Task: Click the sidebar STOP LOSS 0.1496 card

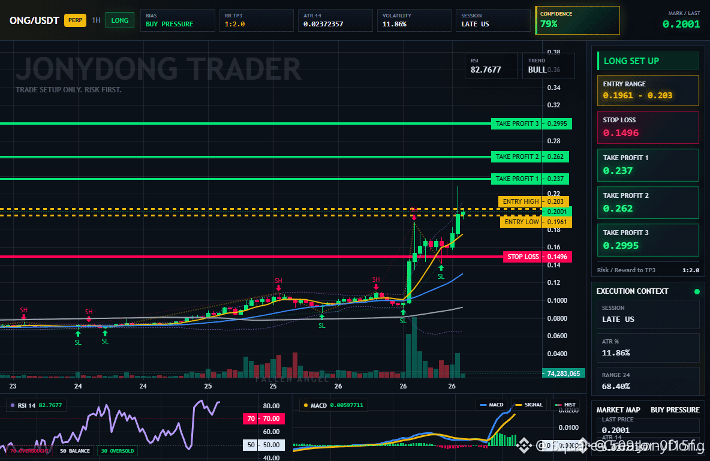Action: click(648, 128)
